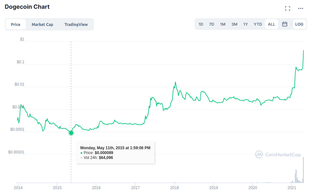Open fullscreen chart view icon

[287, 8]
